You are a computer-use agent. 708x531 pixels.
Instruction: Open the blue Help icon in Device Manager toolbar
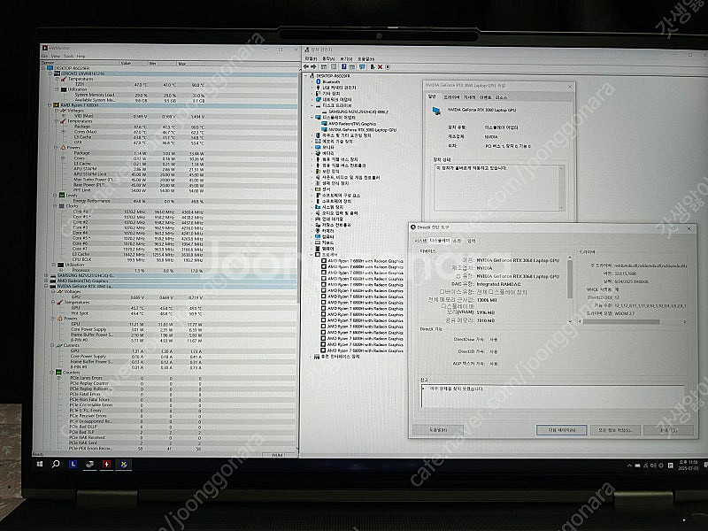[x=343, y=67]
